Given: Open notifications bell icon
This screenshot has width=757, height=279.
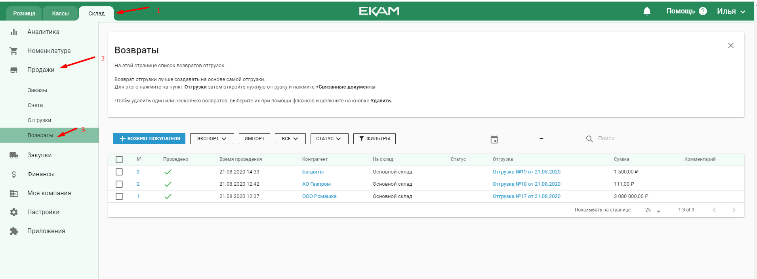Looking at the screenshot, I should [647, 11].
